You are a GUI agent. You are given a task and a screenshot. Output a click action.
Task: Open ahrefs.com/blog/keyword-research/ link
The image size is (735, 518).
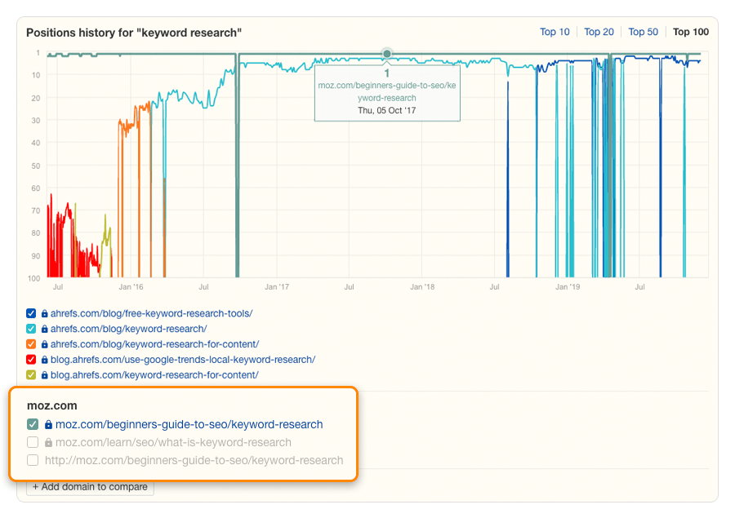click(129, 329)
